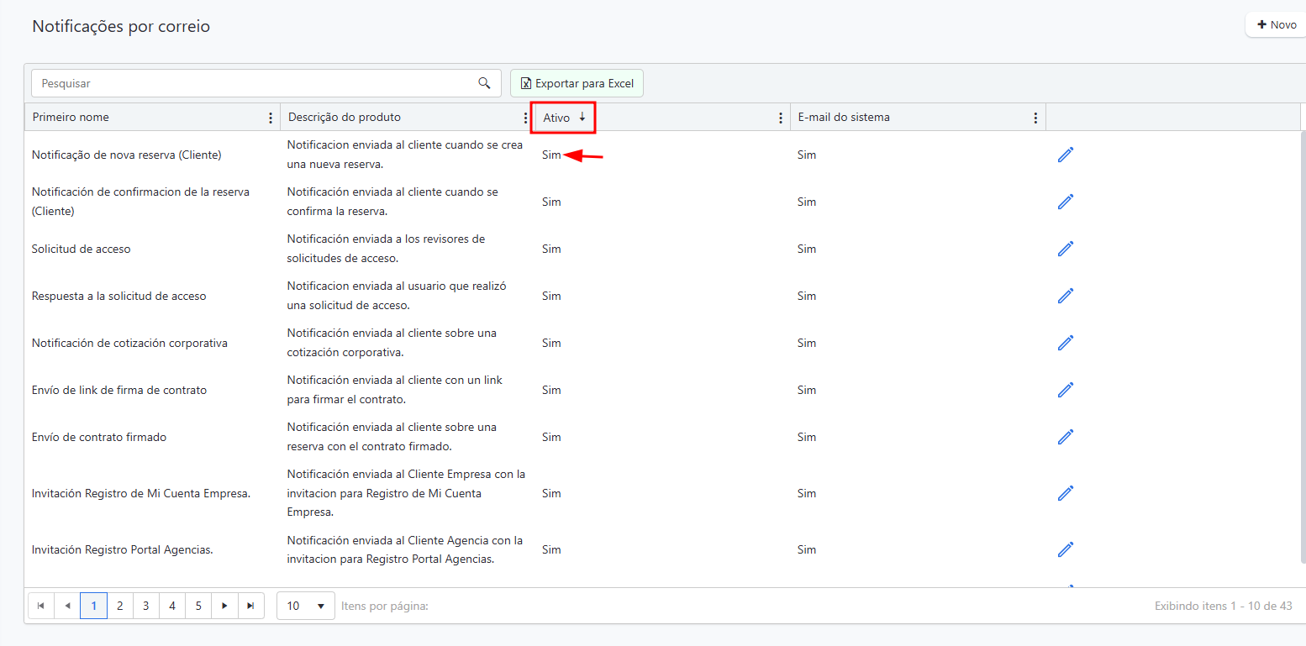
Task: Sort by the 'Ativo' column header
Action: (556, 118)
